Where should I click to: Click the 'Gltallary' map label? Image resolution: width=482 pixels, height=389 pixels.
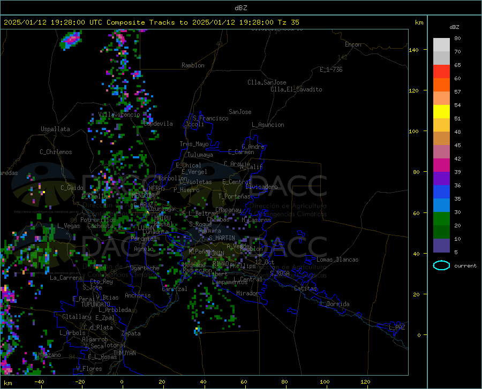coord(77,317)
